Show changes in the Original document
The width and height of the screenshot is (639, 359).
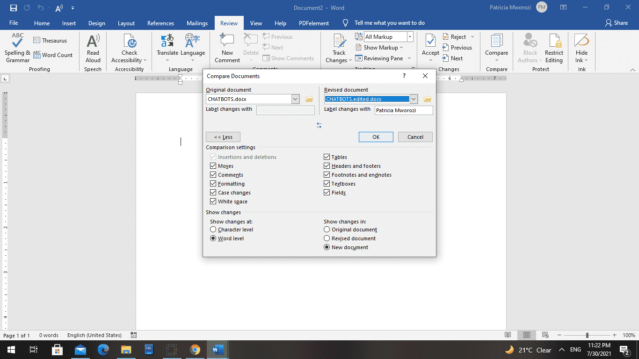click(327, 229)
